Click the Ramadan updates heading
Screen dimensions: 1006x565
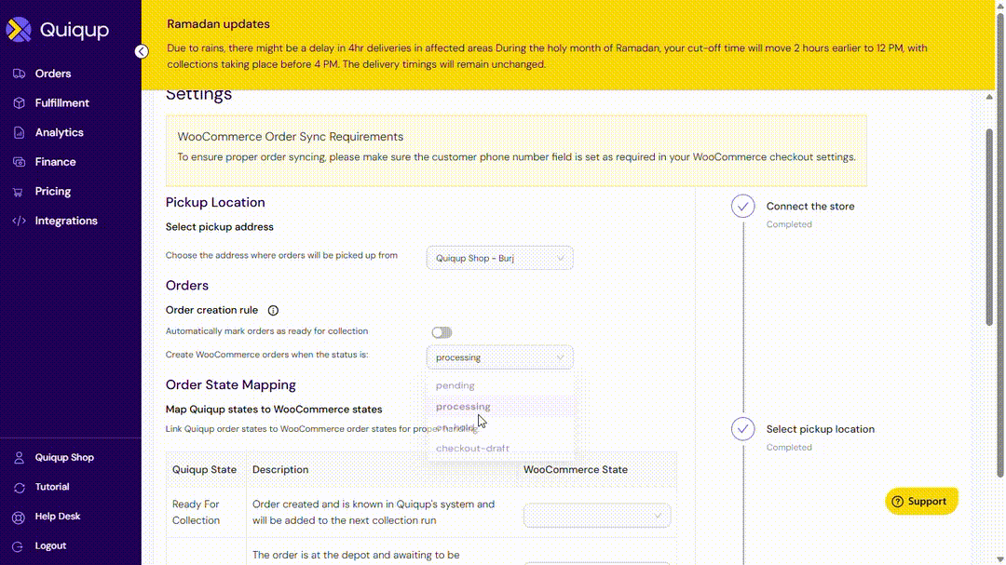click(x=218, y=23)
